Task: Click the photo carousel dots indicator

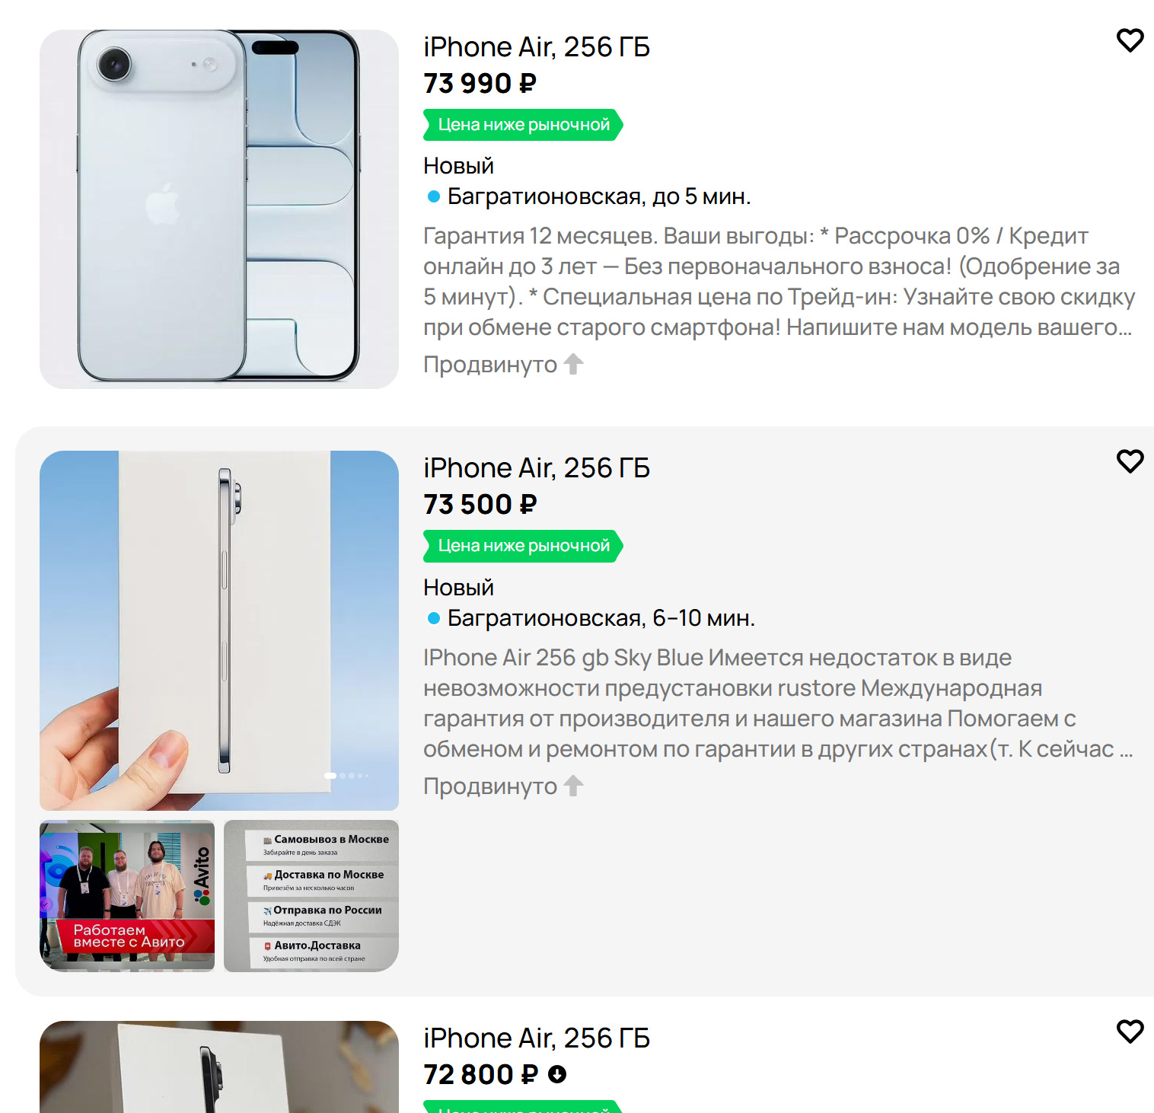Action: pyautogui.click(x=346, y=776)
